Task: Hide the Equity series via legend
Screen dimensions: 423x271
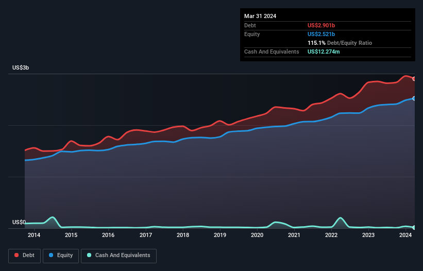Action: 61,256
